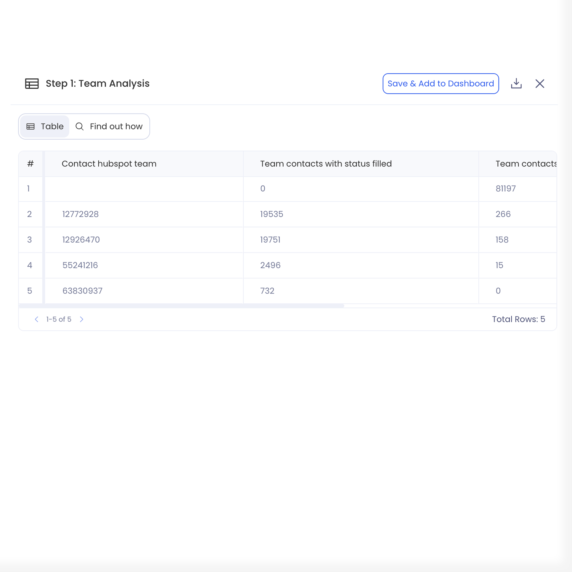The image size is (572, 572).
Task: Click the # column header
Action: tap(30, 164)
